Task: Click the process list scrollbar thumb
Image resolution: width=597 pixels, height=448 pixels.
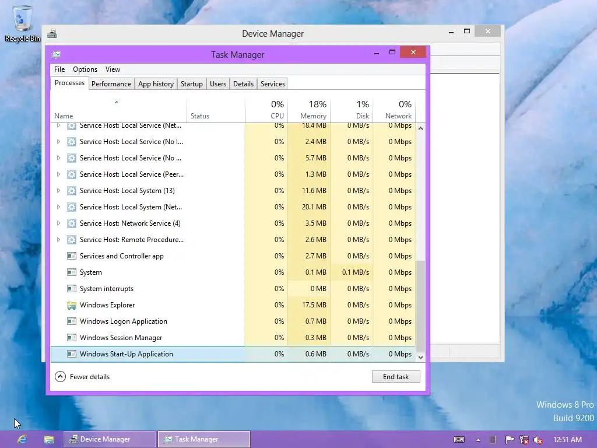Action: point(420,306)
